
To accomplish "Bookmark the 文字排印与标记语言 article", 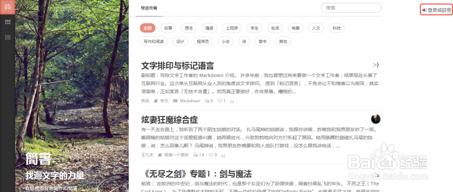I will 231,101.
